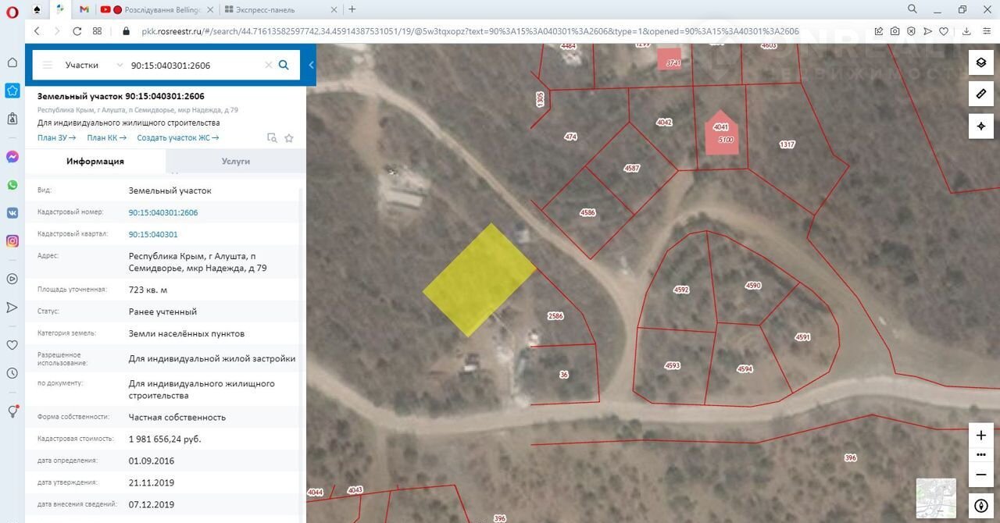Screen dimensions: 1000x523
Task: Select the ruler measurement tool
Action: coord(981,94)
